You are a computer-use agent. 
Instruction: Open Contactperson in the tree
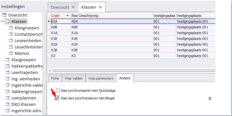point(29,34)
